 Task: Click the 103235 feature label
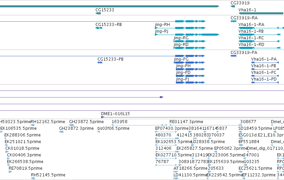252,162
